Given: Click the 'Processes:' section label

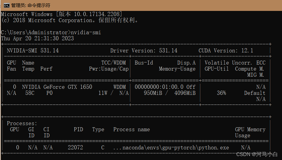Looking at the screenshot, I should [x=22, y=123].
